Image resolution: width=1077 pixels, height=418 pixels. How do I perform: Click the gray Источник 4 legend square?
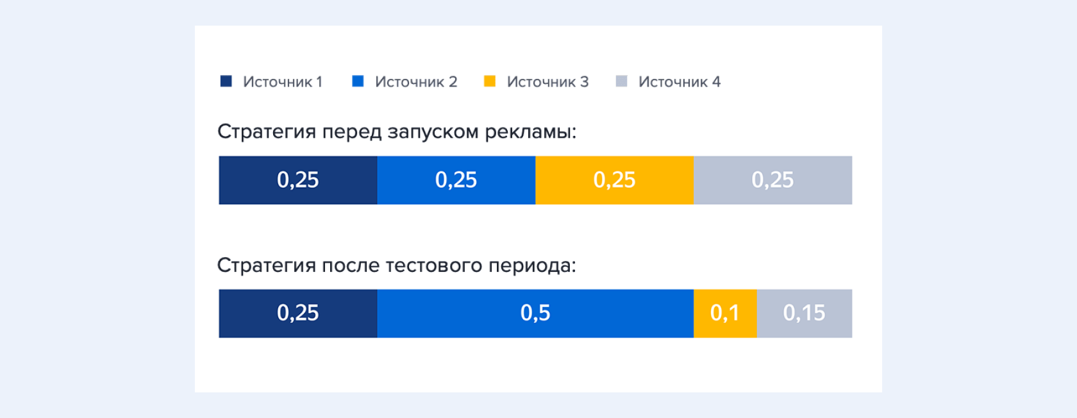pos(621,81)
